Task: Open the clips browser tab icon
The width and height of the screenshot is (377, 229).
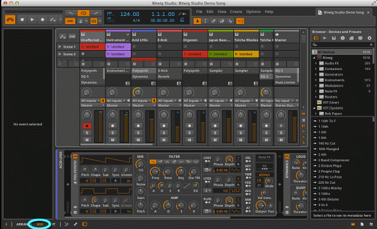Action: coord(325,38)
